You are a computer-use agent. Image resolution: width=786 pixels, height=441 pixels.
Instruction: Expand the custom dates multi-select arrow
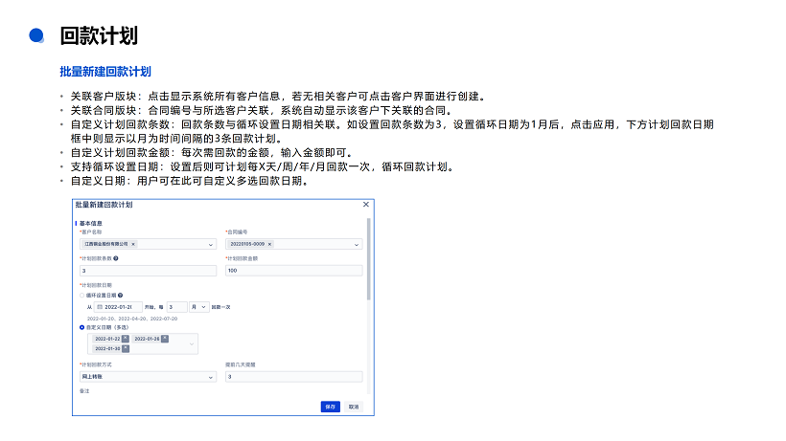pos(192,344)
